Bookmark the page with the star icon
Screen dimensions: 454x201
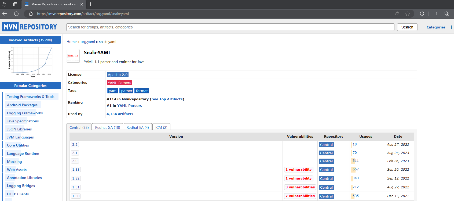[408, 14]
